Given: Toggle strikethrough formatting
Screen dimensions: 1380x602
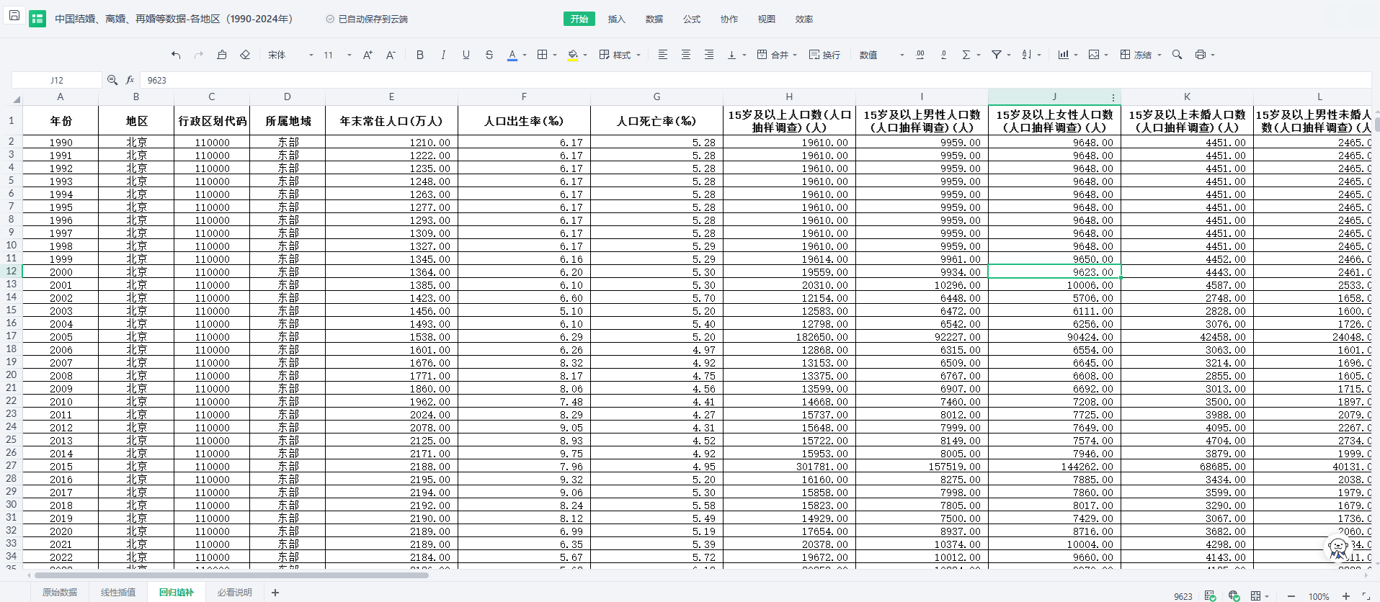Looking at the screenshot, I should [489, 55].
